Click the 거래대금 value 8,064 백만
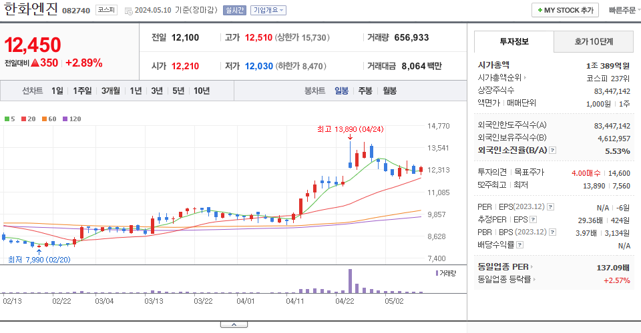Image resolution: width=641 pixels, height=333 pixels. pos(421,66)
